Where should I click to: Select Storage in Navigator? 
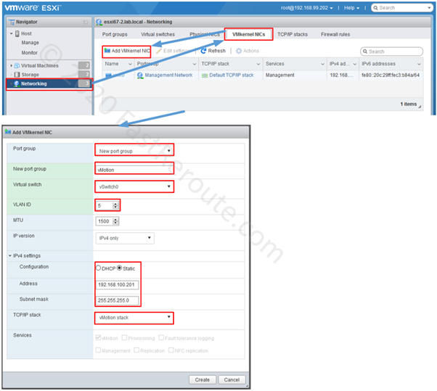[30, 75]
